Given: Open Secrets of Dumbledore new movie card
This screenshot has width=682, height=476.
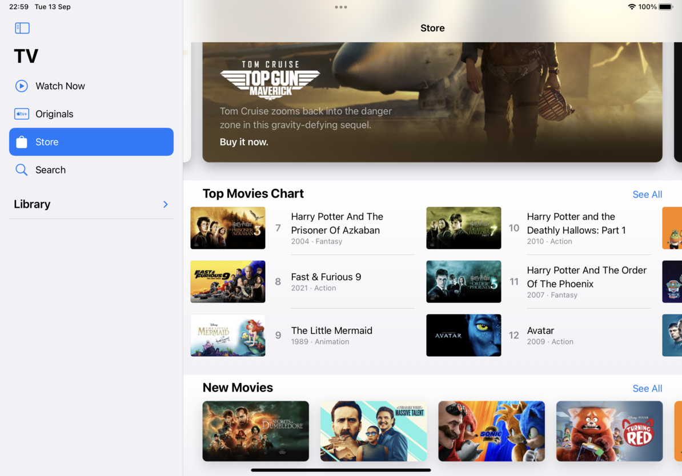Looking at the screenshot, I should point(256,431).
